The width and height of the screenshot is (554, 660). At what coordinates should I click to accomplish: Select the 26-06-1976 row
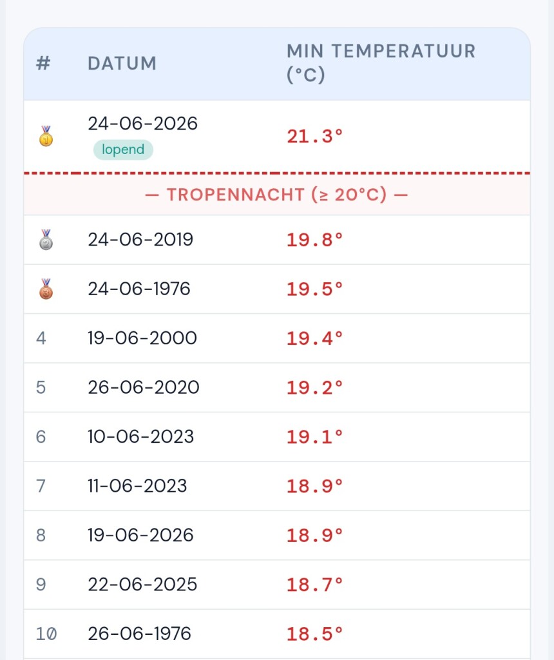[x=277, y=634]
